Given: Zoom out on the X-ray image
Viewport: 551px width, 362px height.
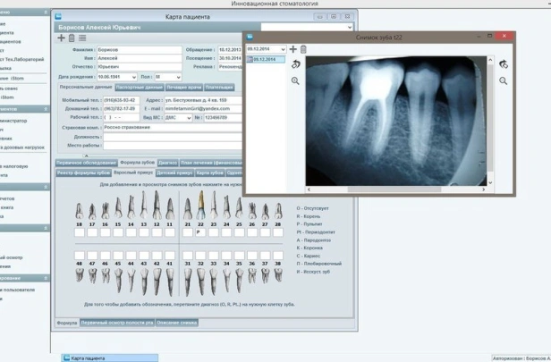Looking at the screenshot, I should [504, 81].
